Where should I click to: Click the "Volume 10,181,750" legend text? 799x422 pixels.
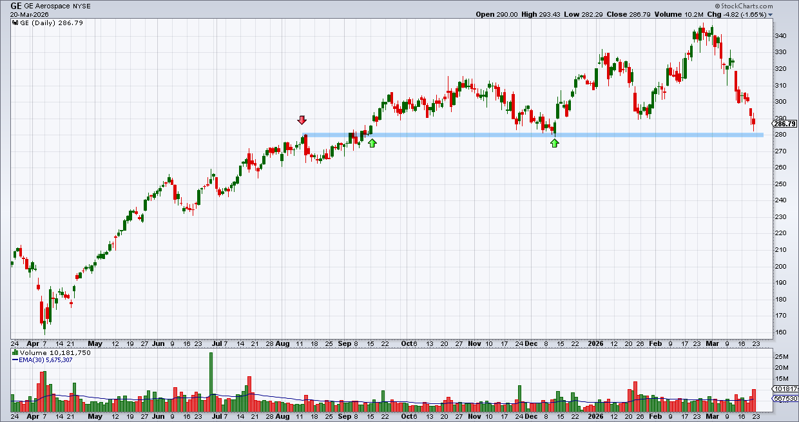pyautogui.click(x=55, y=353)
